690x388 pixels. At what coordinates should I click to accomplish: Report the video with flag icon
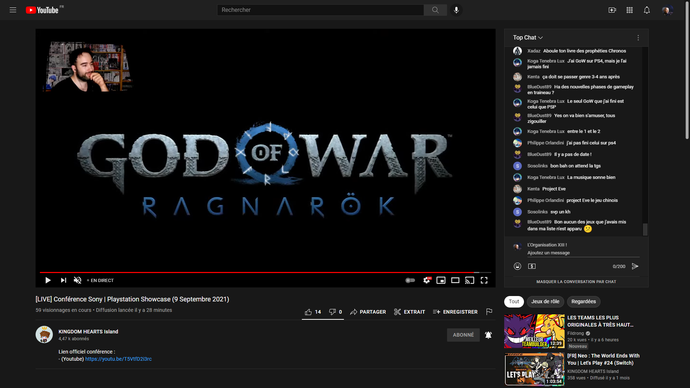(489, 312)
